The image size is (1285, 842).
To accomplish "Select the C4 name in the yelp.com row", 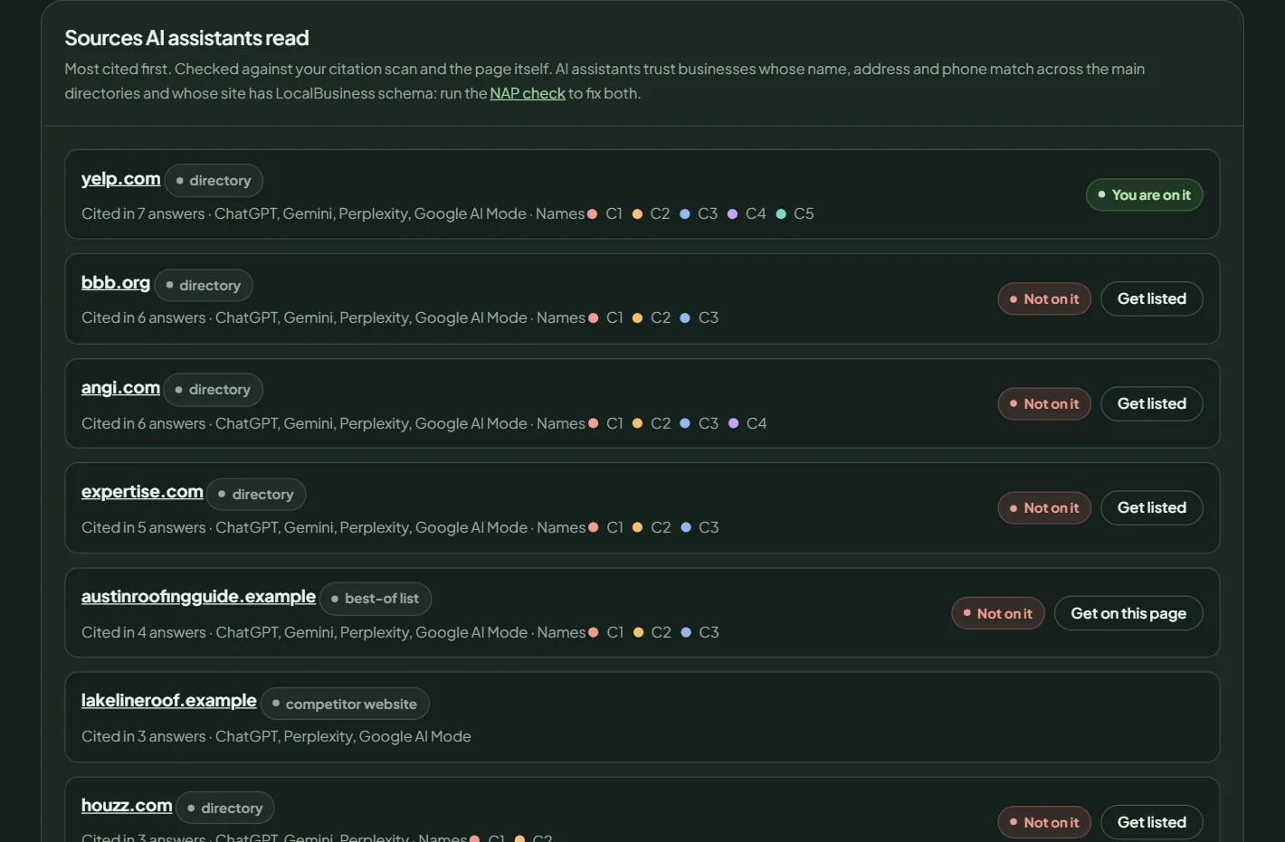I will (x=747, y=214).
